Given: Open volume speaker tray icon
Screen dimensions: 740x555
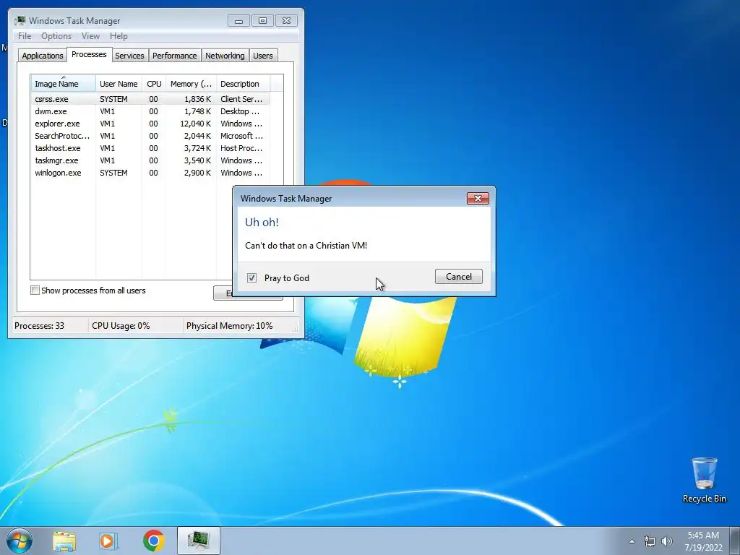Looking at the screenshot, I should point(667,541).
